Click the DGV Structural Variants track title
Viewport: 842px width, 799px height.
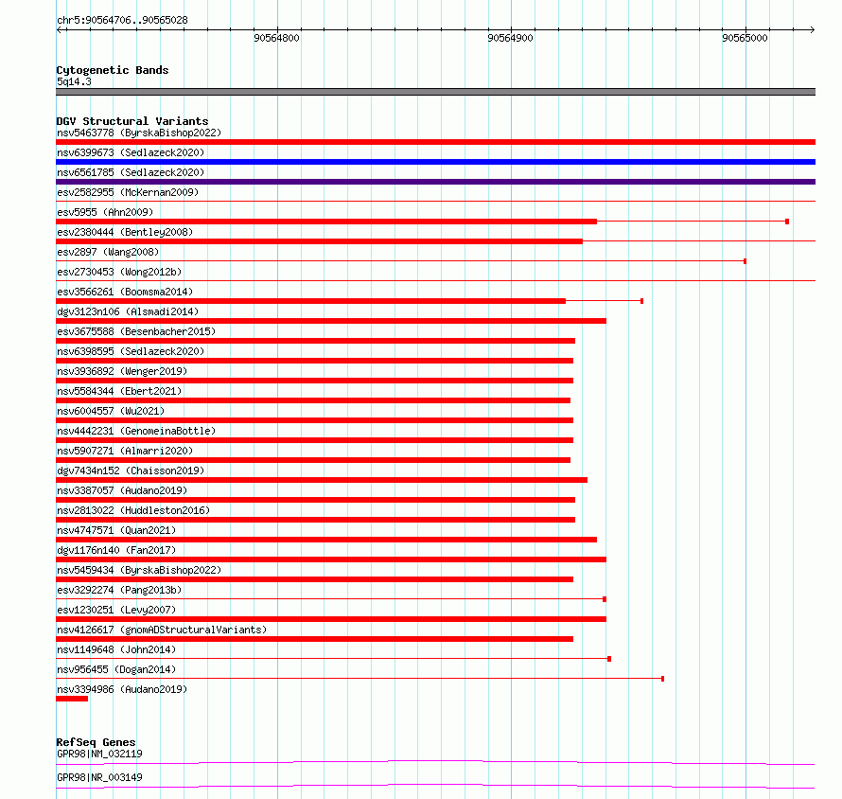click(132, 121)
